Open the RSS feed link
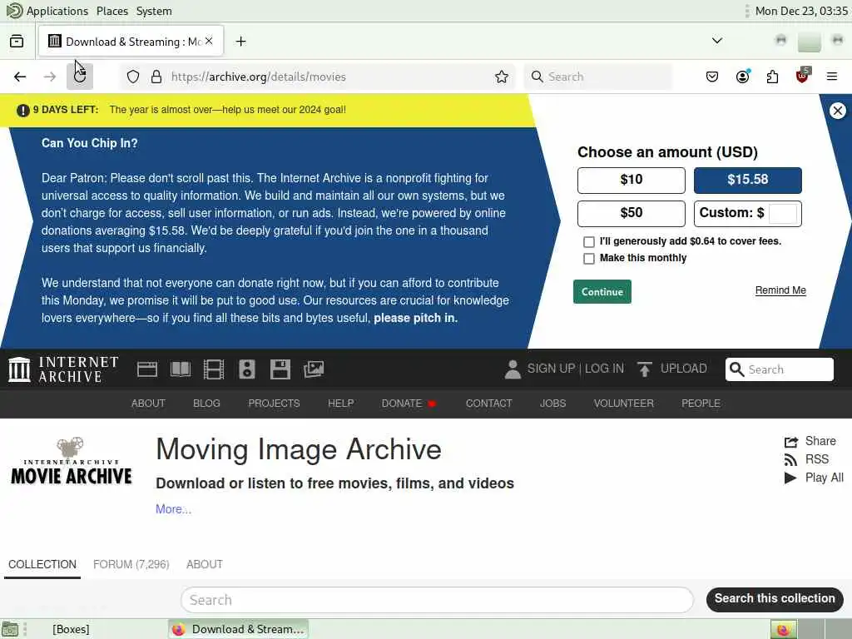852x639 pixels. tap(805, 459)
